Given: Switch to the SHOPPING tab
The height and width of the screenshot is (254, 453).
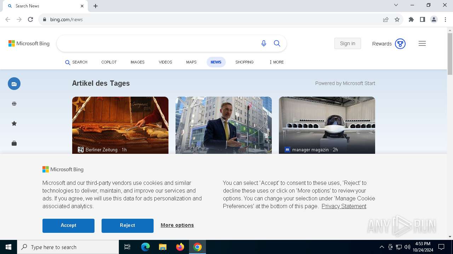Looking at the screenshot, I should pos(245,62).
